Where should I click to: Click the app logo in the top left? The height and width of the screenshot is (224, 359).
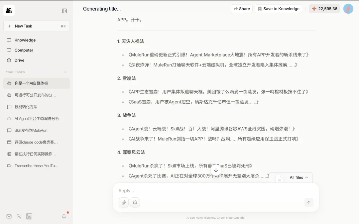9,10
